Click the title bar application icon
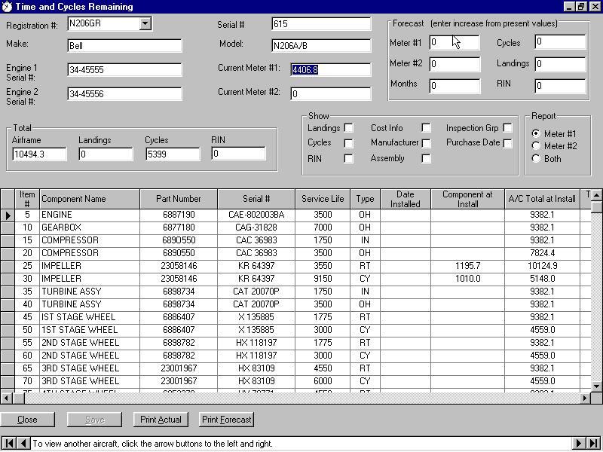Viewport: 603px width, 452px height. (7, 7)
